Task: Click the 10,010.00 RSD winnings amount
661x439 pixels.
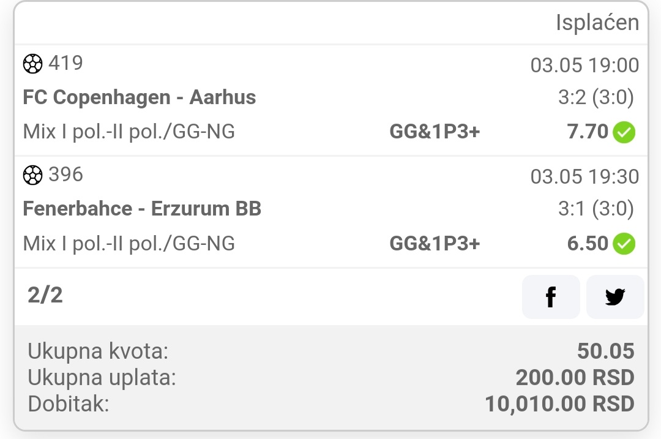Action: coord(559,404)
